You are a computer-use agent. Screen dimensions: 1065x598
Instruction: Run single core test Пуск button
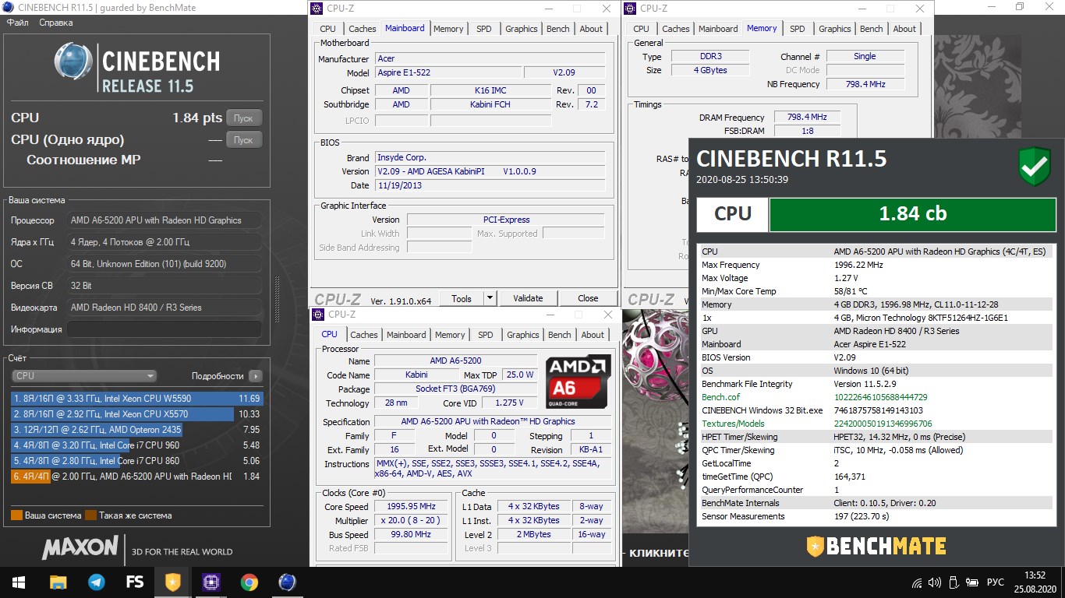click(243, 140)
